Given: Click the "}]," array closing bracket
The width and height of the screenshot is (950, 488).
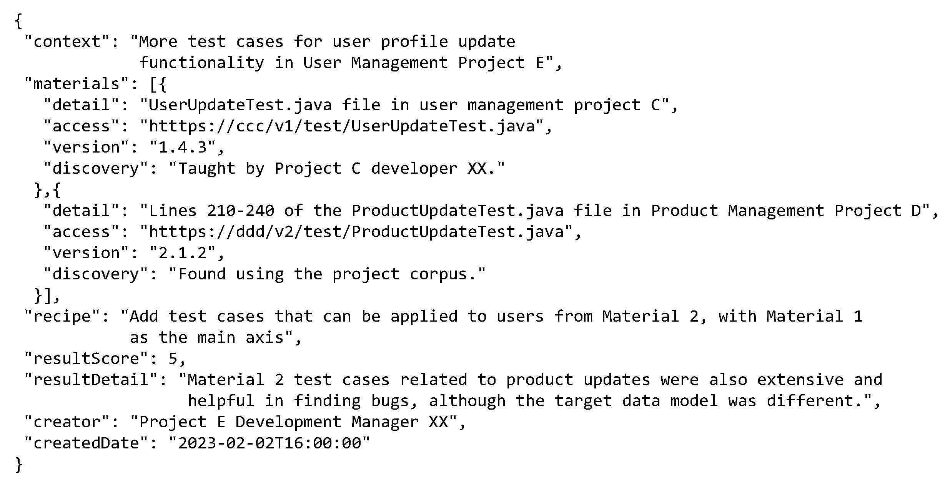Looking at the screenshot, I should 47,295.
